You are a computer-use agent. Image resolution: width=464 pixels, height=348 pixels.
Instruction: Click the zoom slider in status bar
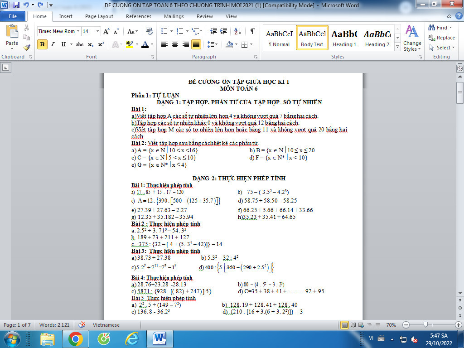coord(425,325)
